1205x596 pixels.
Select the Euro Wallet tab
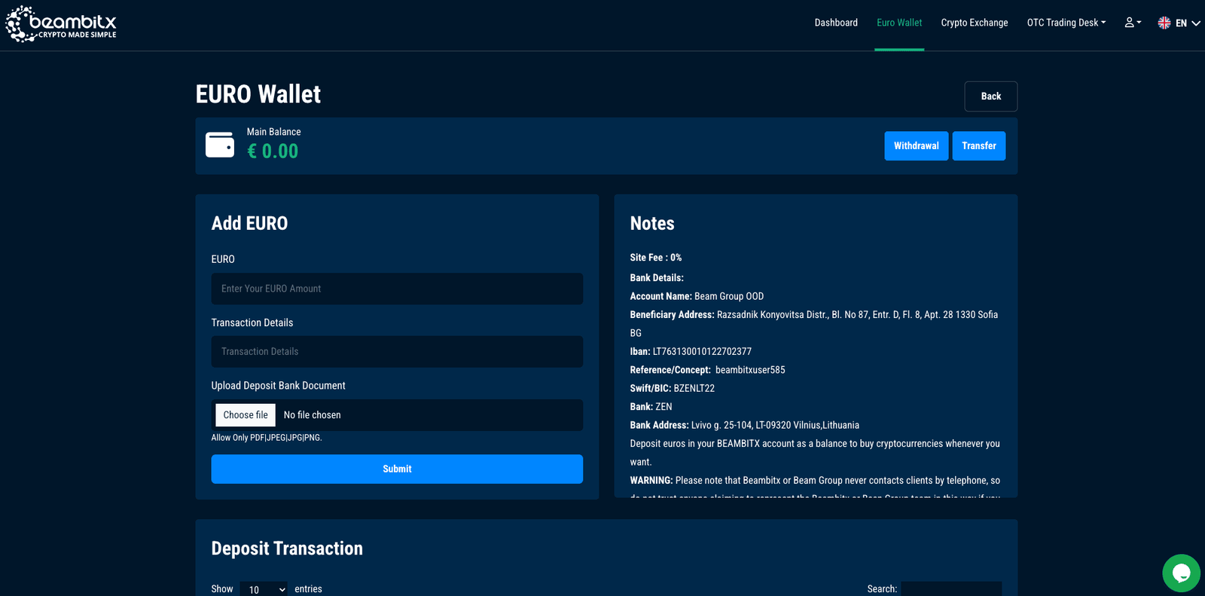pyautogui.click(x=899, y=23)
